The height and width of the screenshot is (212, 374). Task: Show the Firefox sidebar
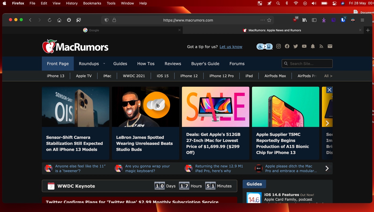tap(314, 20)
